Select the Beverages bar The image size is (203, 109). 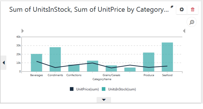[x=37, y=63]
